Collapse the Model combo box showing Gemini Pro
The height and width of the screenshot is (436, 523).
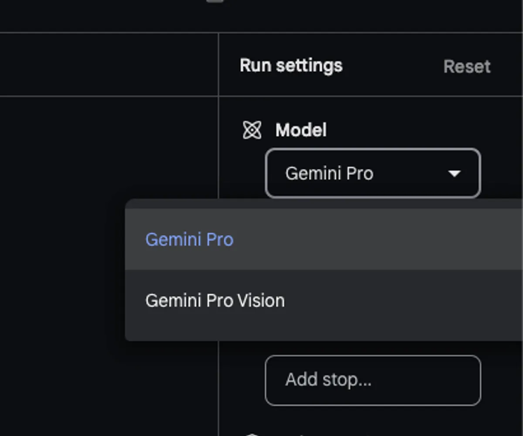(373, 173)
